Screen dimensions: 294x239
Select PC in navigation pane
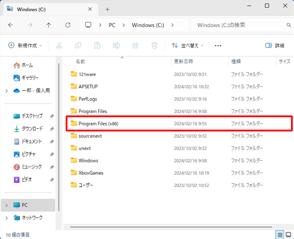pos(28,205)
